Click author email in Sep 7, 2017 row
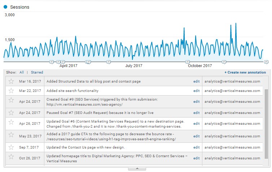 pos(232,147)
